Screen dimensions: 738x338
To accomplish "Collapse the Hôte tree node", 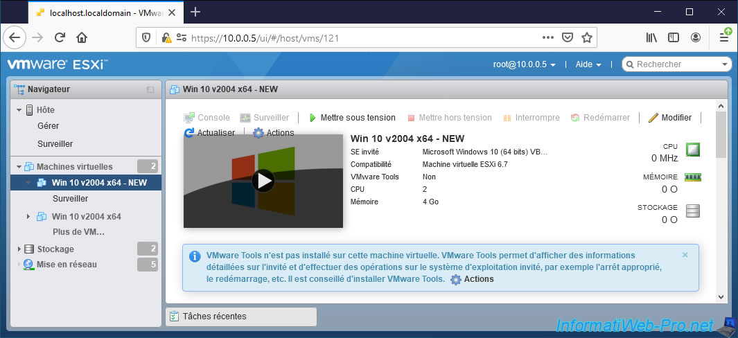I will tap(19, 110).
